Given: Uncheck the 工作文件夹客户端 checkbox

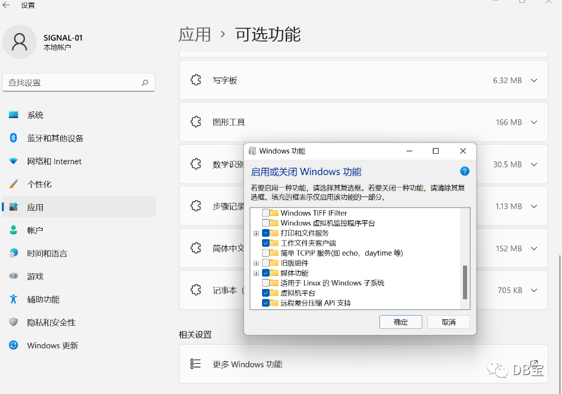Looking at the screenshot, I should pyautogui.click(x=266, y=243).
